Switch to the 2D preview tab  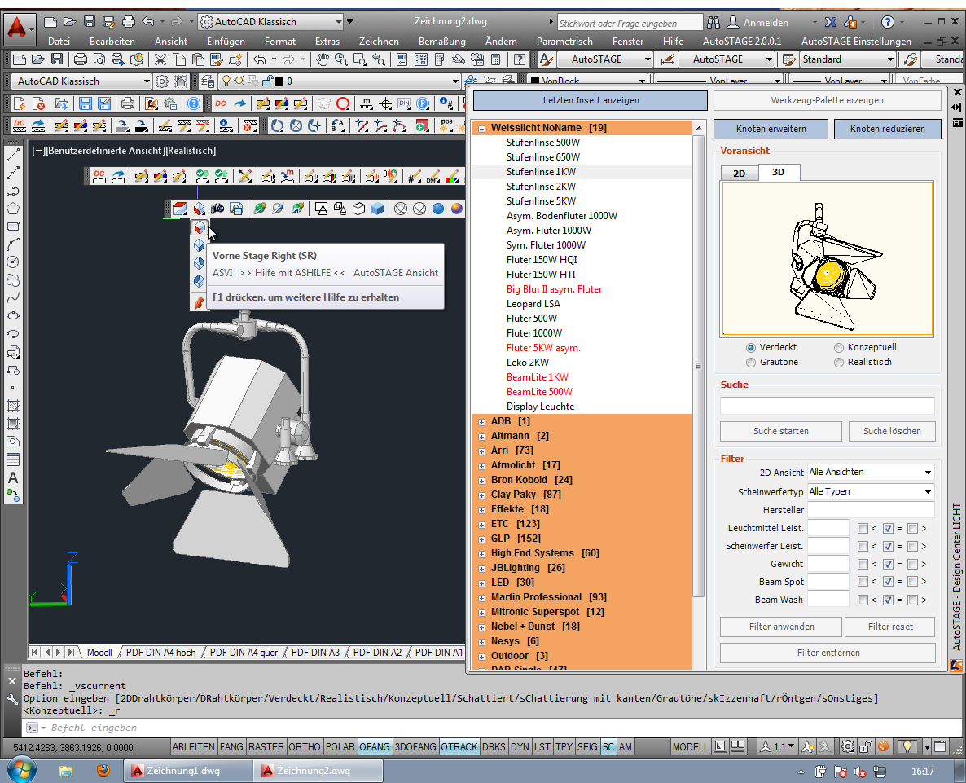tap(739, 173)
